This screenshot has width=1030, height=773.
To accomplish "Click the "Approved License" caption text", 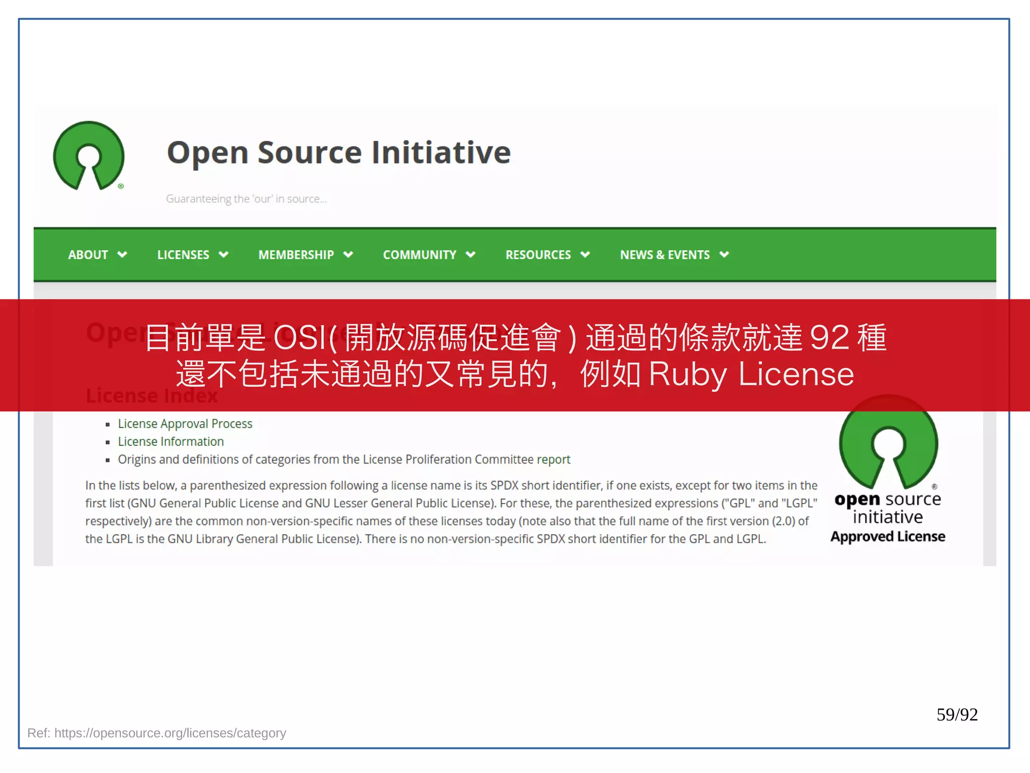I will [888, 536].
